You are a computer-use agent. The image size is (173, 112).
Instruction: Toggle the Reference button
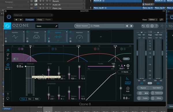[x=157, y=93]
